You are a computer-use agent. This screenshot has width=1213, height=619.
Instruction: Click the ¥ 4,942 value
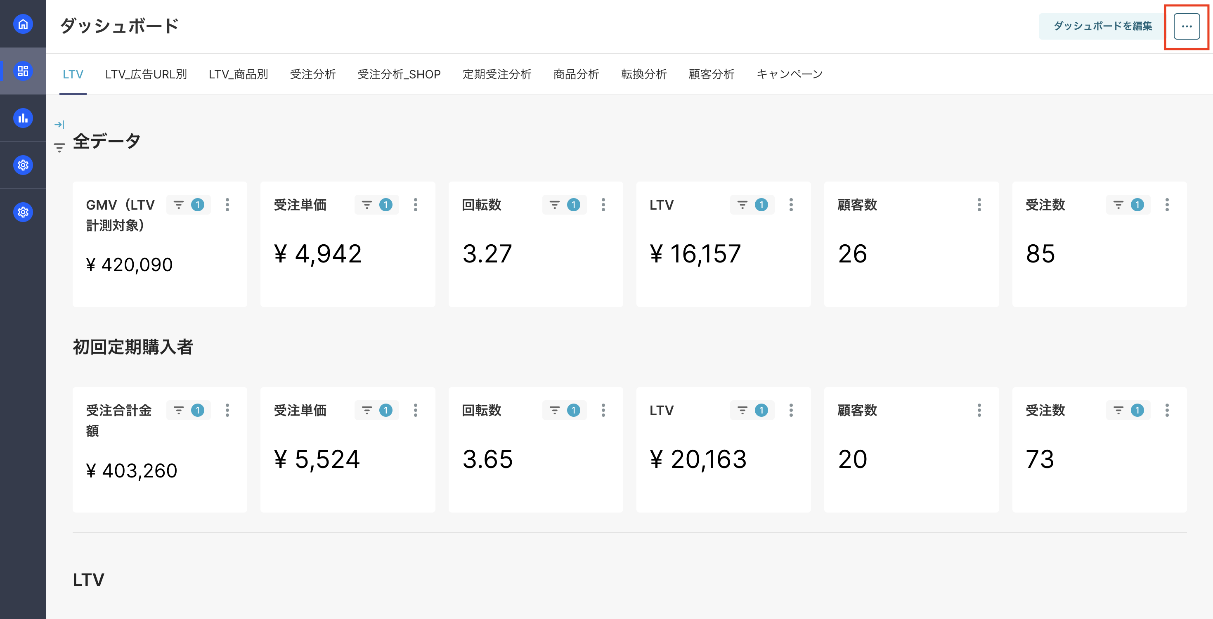click(318, 254)
